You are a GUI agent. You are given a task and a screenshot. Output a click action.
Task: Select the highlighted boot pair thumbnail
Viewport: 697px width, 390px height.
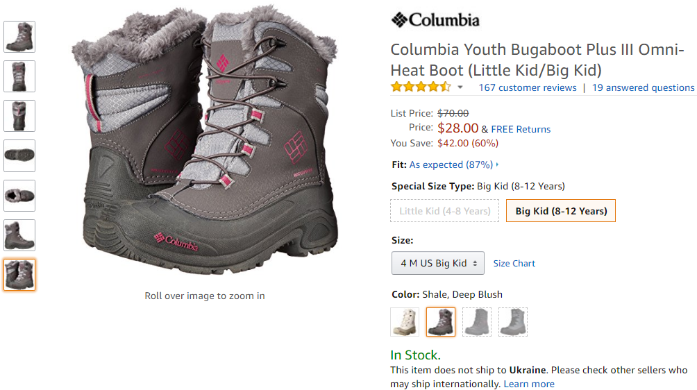tap(19, 275)
